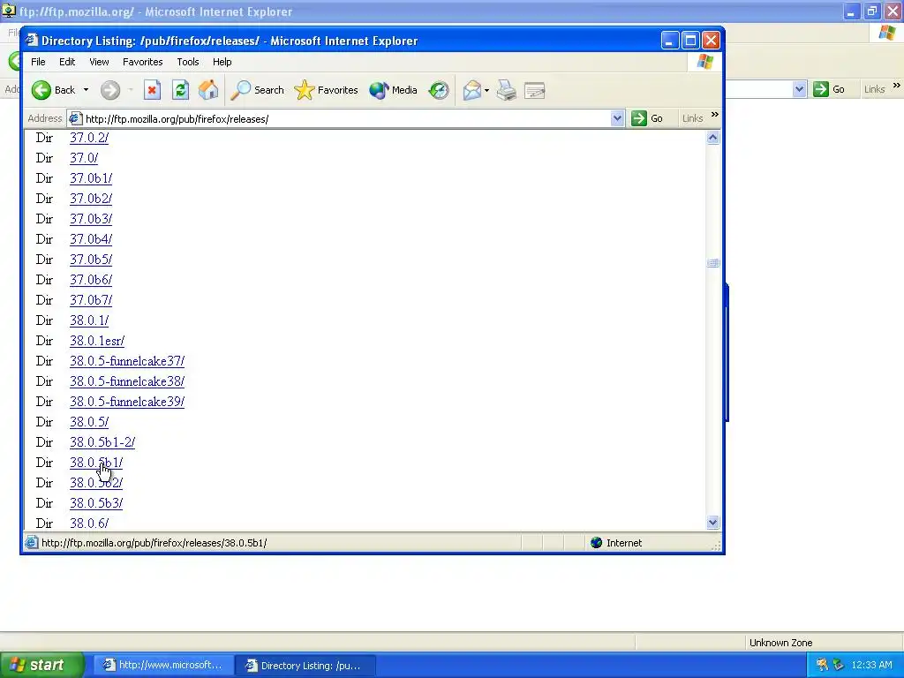Viewport: 904px width, 678px height.
Task: Go to the Home page icon
Action: tap(208, 91)
